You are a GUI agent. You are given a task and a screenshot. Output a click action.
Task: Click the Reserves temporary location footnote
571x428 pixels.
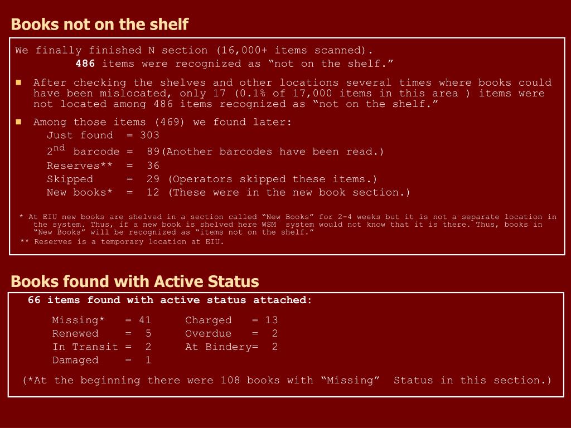coord(122,242)
